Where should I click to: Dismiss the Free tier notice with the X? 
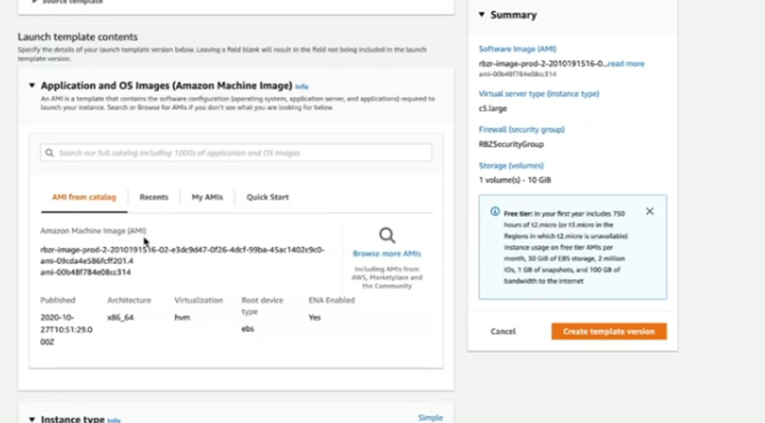pos(650,211)
